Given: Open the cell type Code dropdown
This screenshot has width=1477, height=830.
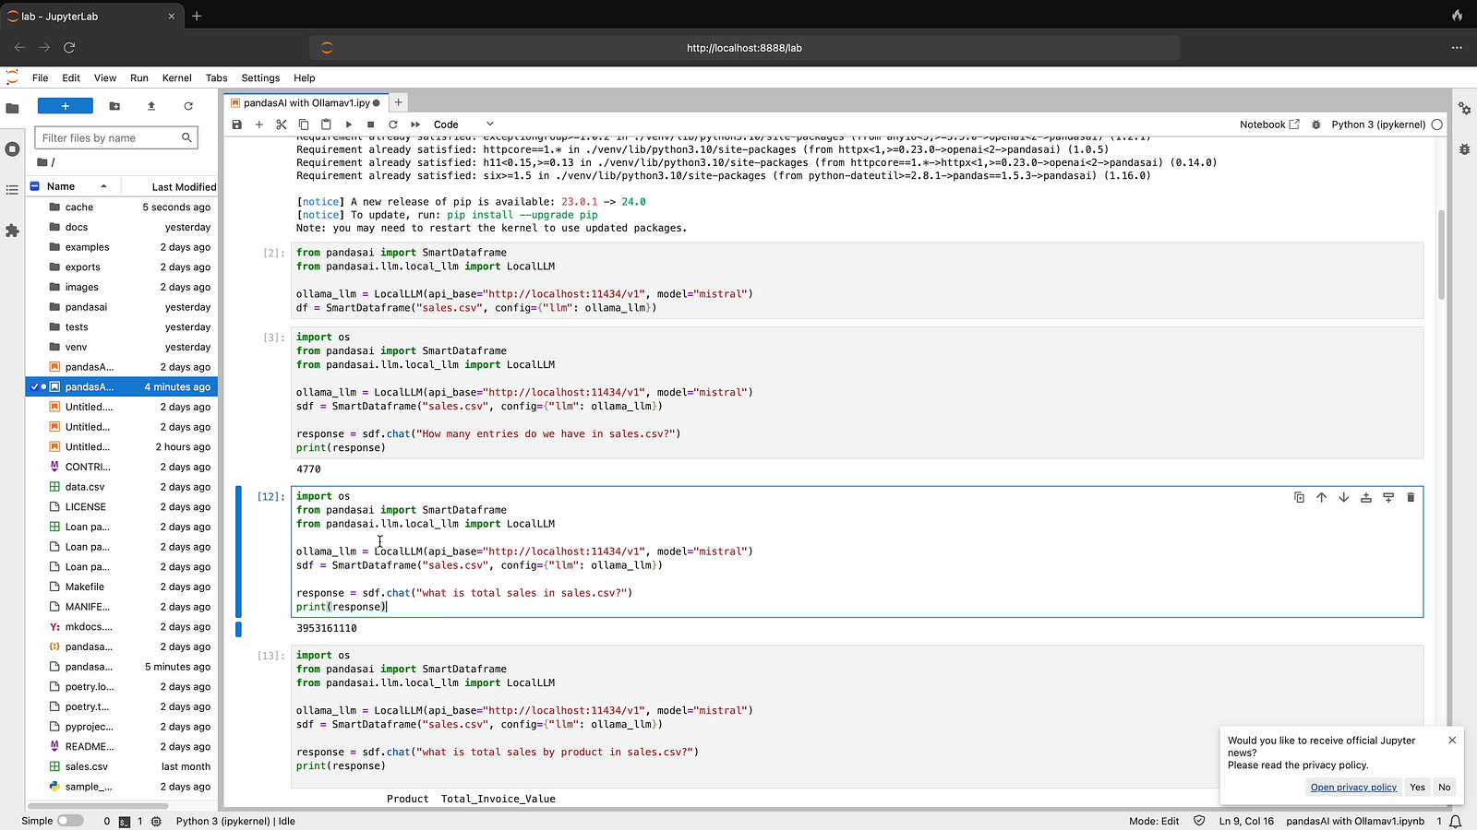Looking at the screenshot, I should pyautogui.click(x=463, y=125).
